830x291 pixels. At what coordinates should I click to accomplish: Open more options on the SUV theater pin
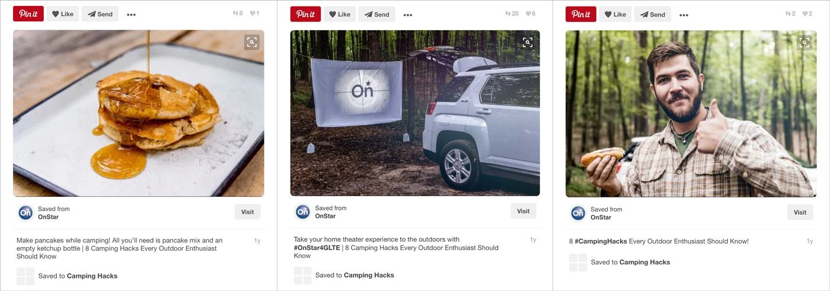[408, 15]
